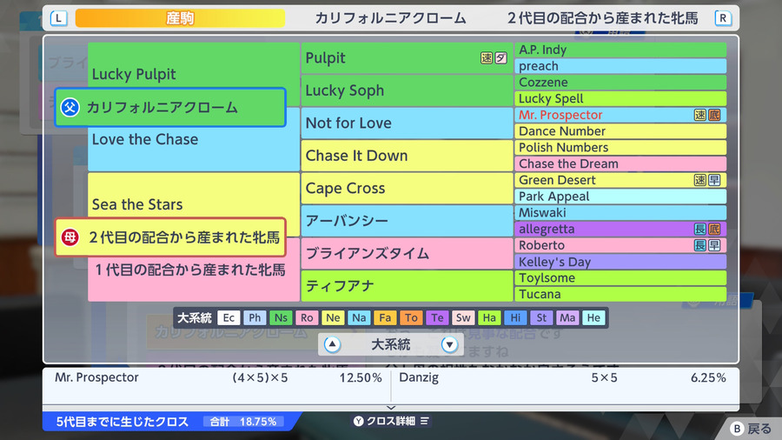Screen dimensions: 782x440
Task: Click the B button icon for 戻る
Action: coord(737,429)
